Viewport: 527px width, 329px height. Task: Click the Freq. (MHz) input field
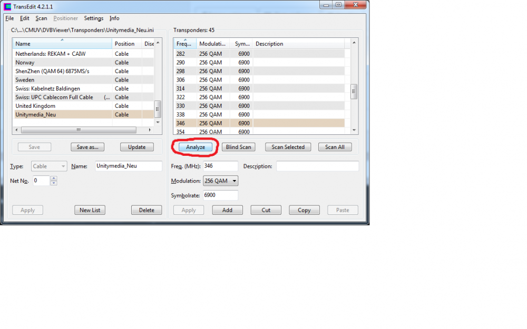pos(220,166)
